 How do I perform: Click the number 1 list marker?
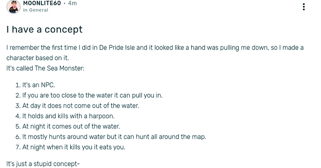click(18, 85)
